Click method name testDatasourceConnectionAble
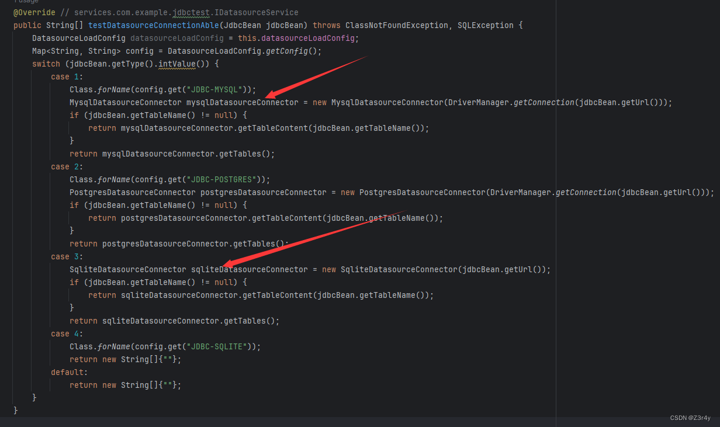This screenshot has width=720, height=427. coord(153,25)
